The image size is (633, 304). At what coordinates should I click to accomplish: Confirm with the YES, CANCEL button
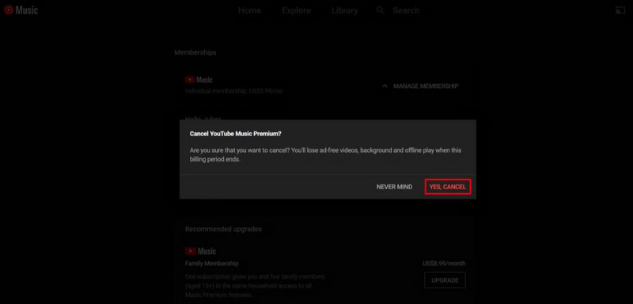point(448,187)
